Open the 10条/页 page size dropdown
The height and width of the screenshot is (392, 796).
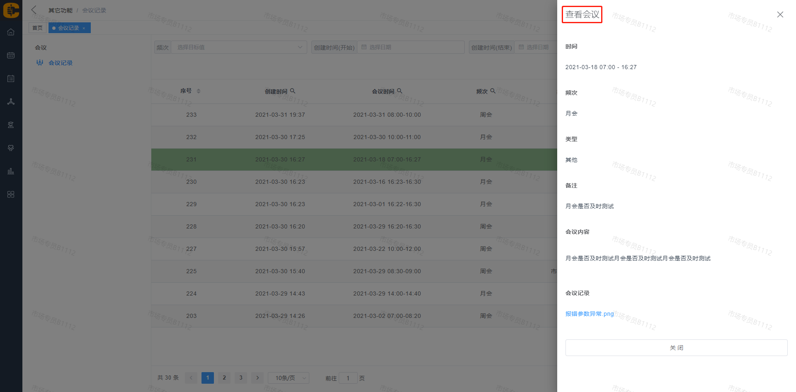[289, 378]
